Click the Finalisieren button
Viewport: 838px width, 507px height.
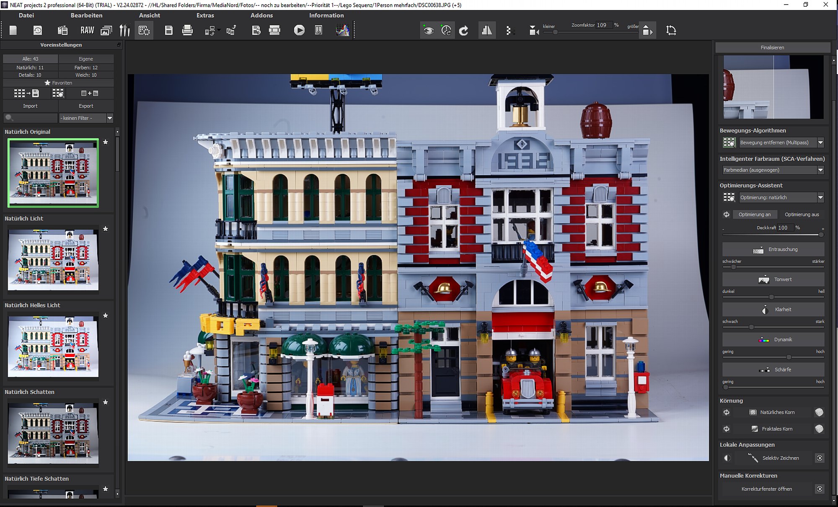pos(772,47)
